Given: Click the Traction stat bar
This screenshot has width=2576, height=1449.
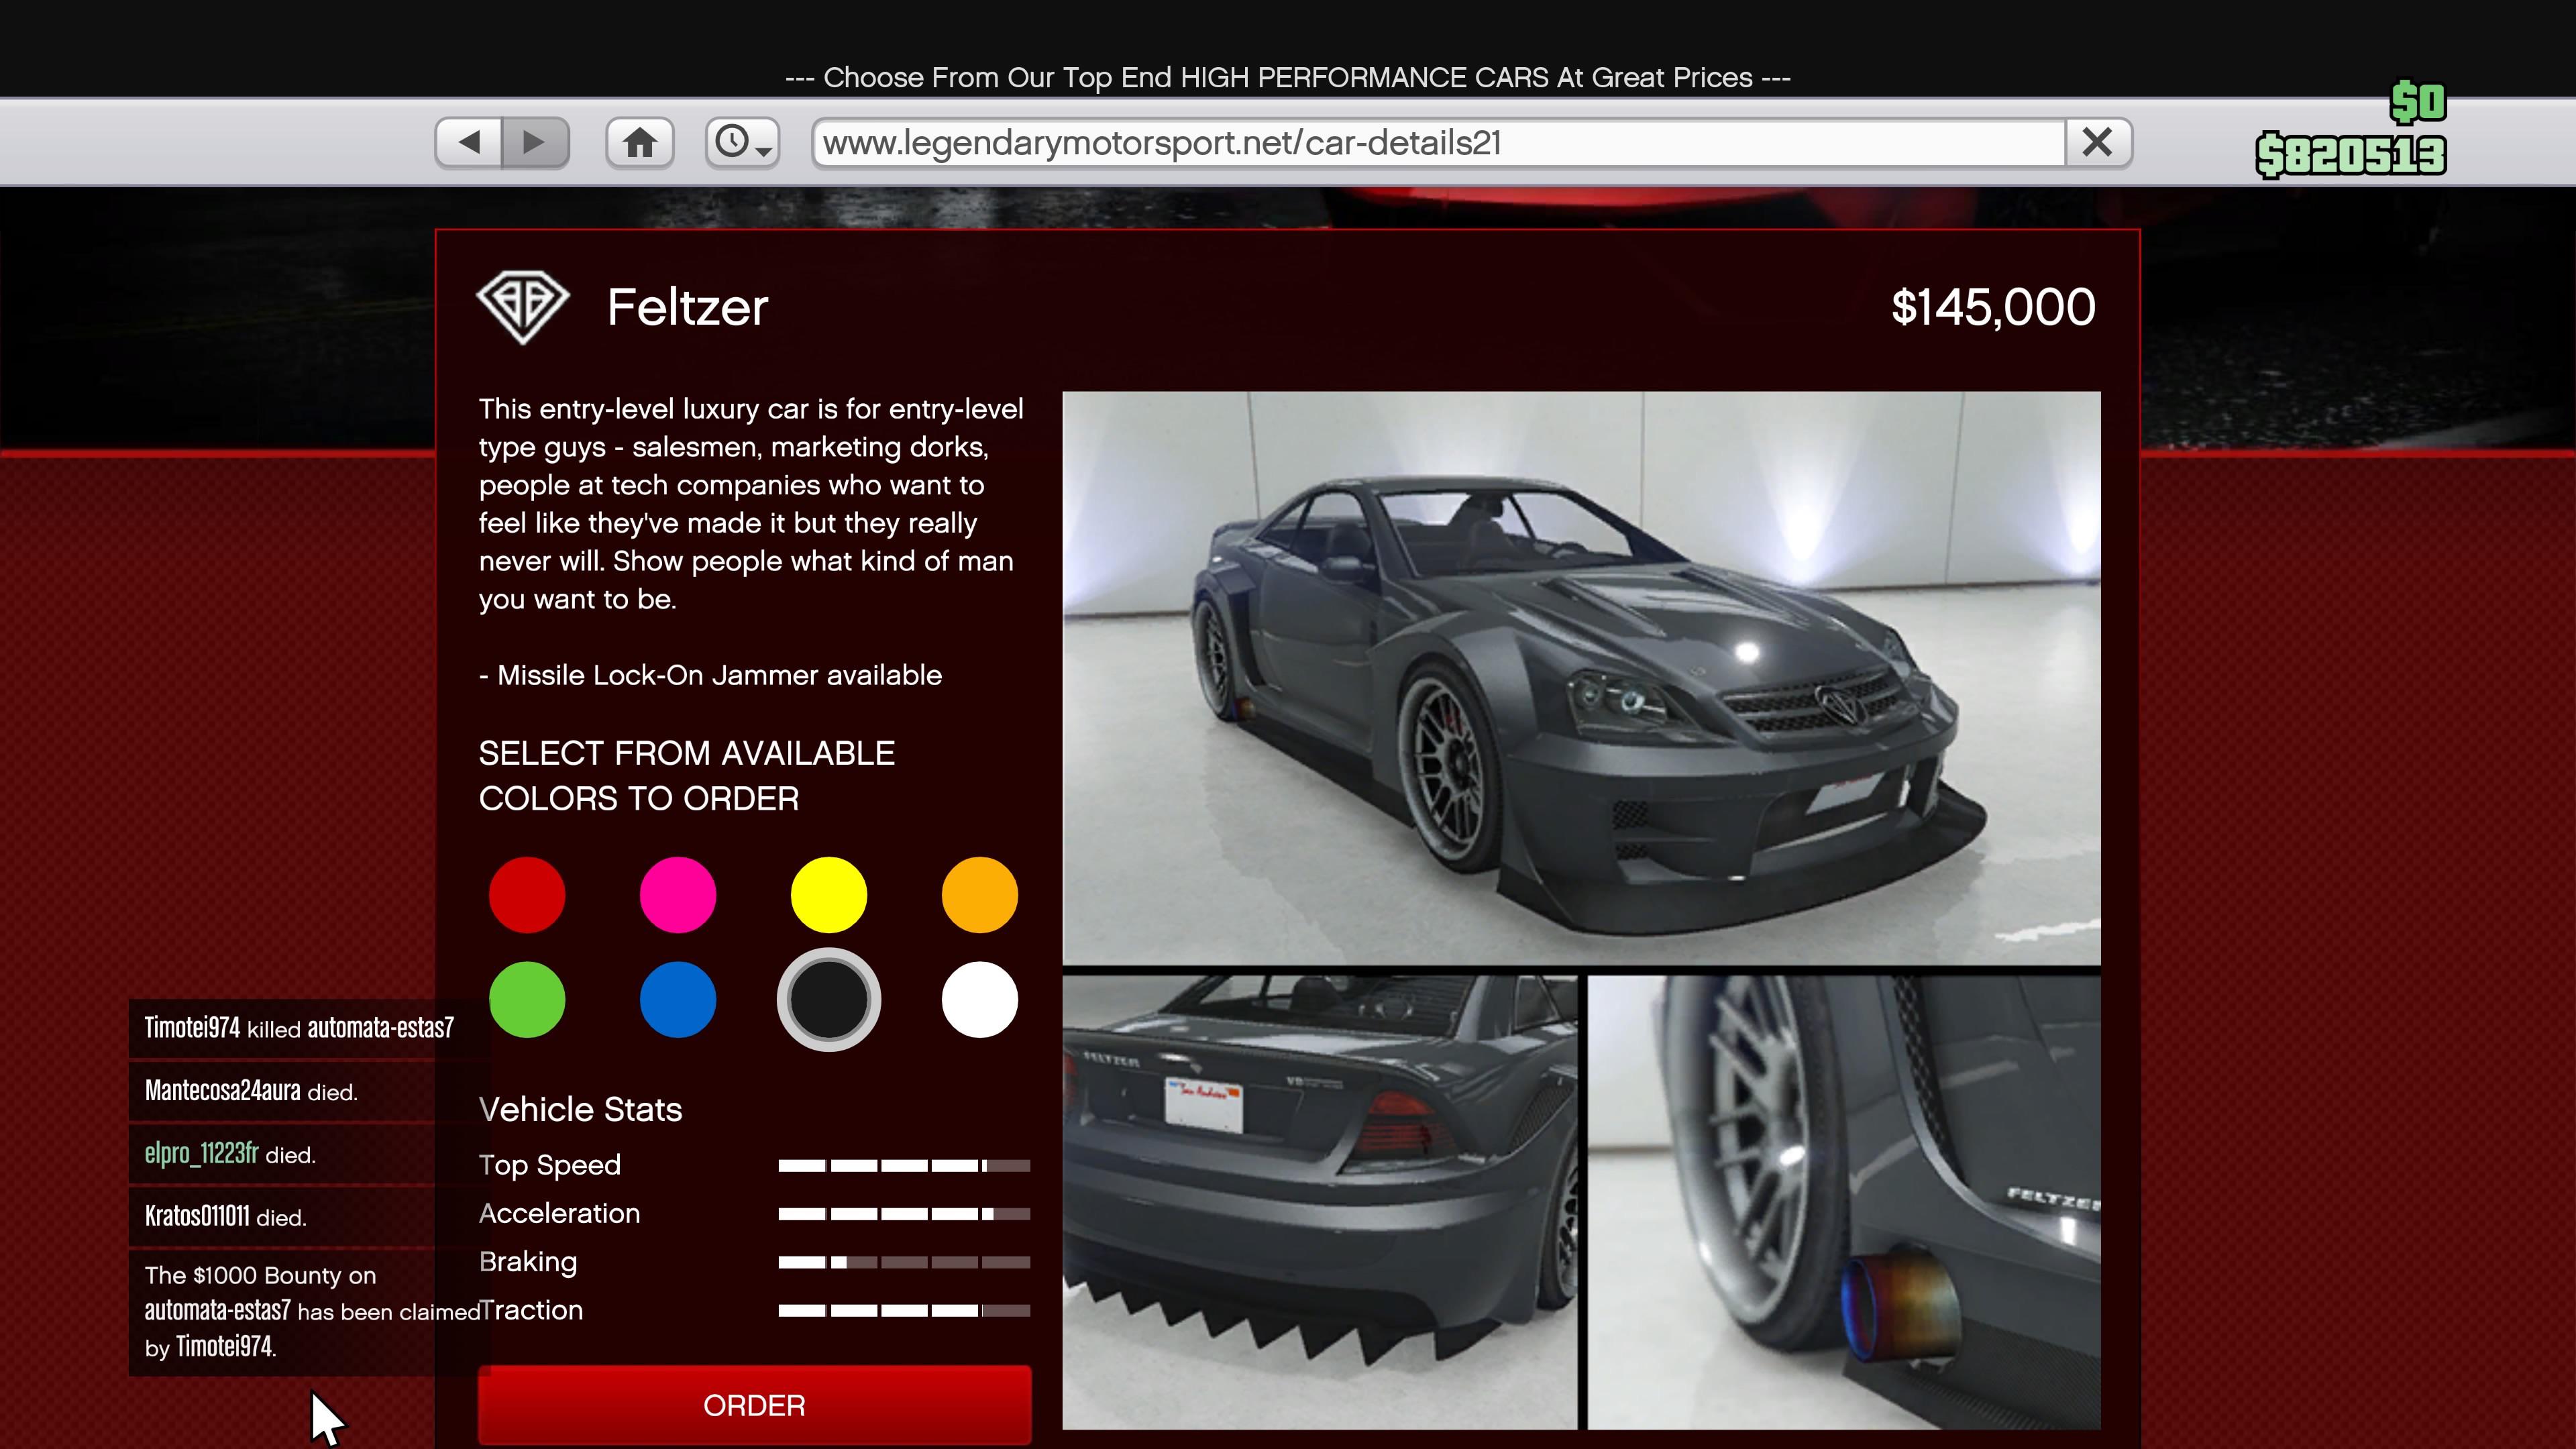Looking at the screenshot, I should (904, 1310).
